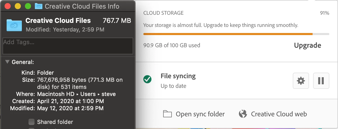Pause file syncing
Screen dimensions: 338x129
pyautogui.click(x=321, y=81)
